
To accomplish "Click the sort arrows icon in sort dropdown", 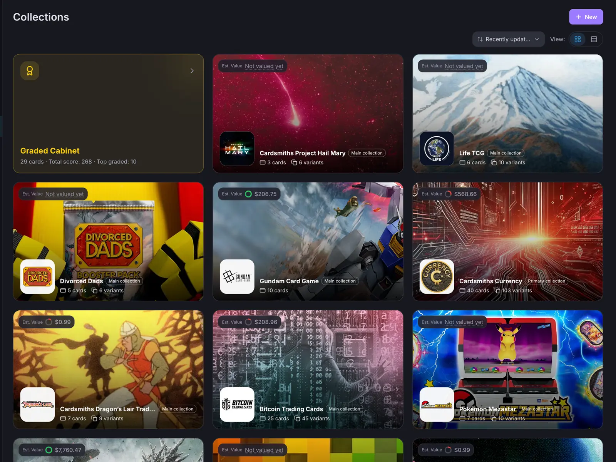I will (480, 39).
